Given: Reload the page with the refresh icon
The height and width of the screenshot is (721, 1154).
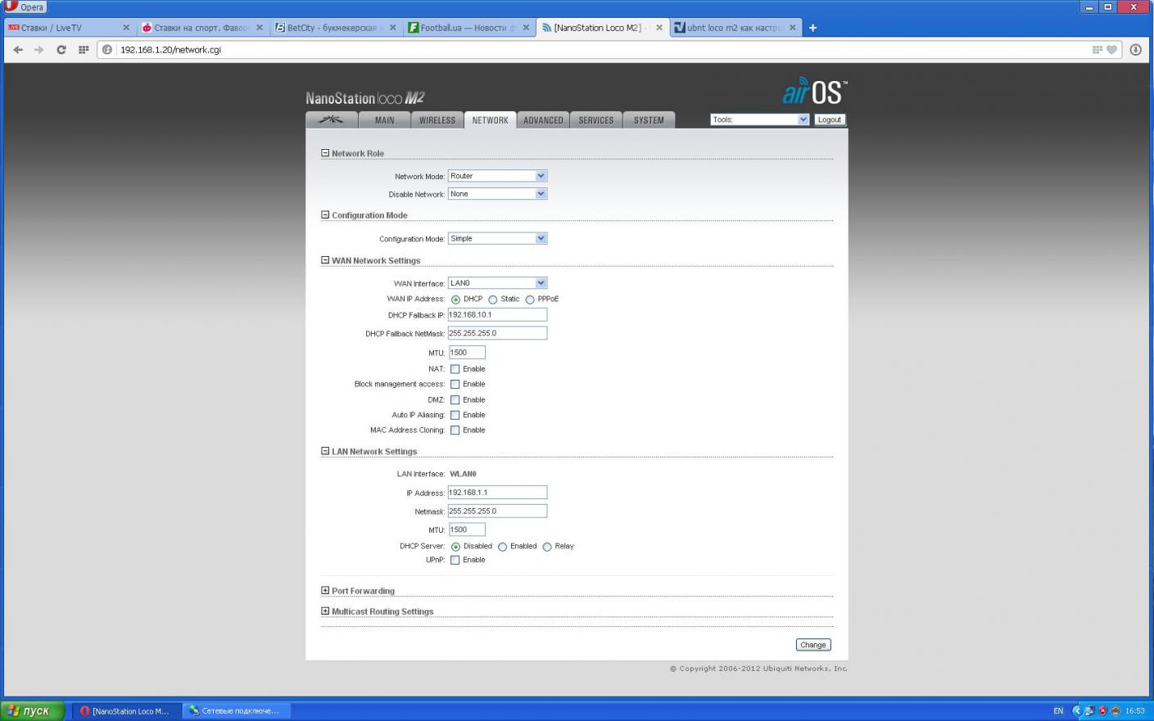Looking at the screenshot, I should (x=61, y=50).
